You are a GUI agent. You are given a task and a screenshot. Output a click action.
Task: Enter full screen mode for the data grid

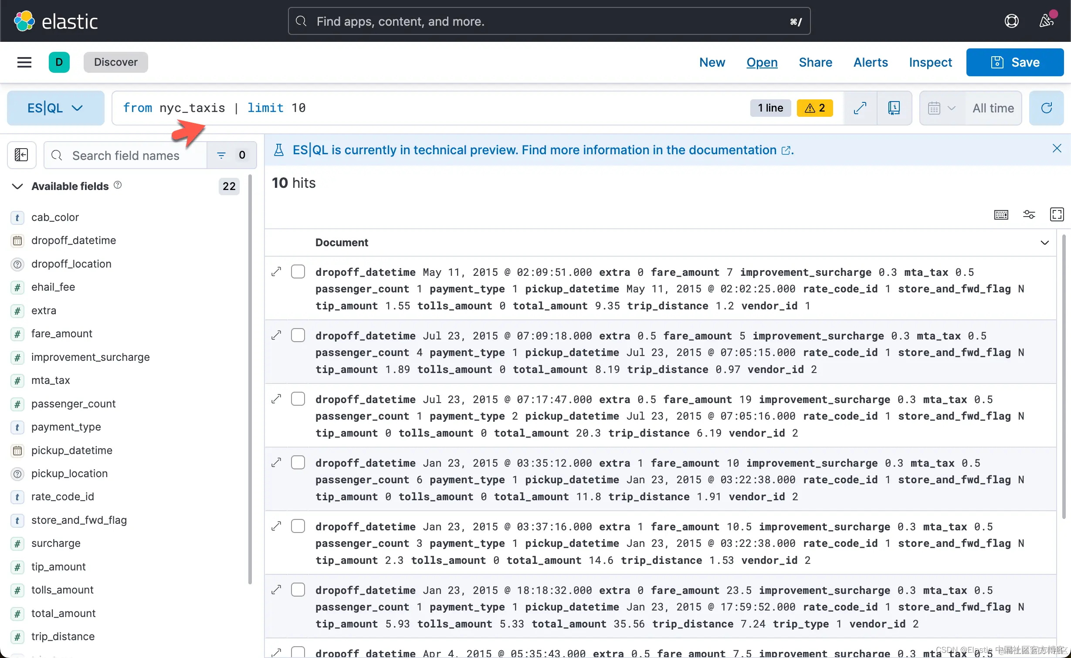pos(1057,214)
